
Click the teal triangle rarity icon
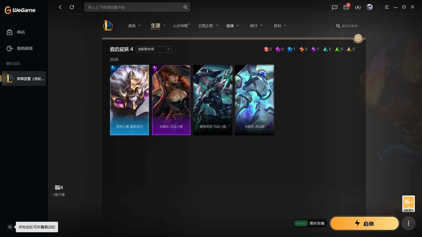click(325, 49)
